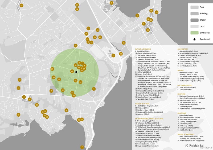This screenshot has height=150, width=213.
Task: Click the Park legend swatch
Action: 194,7
